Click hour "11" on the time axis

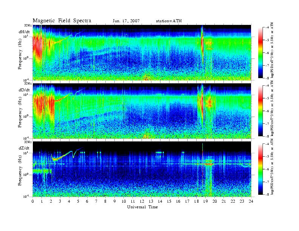point(133,201)
